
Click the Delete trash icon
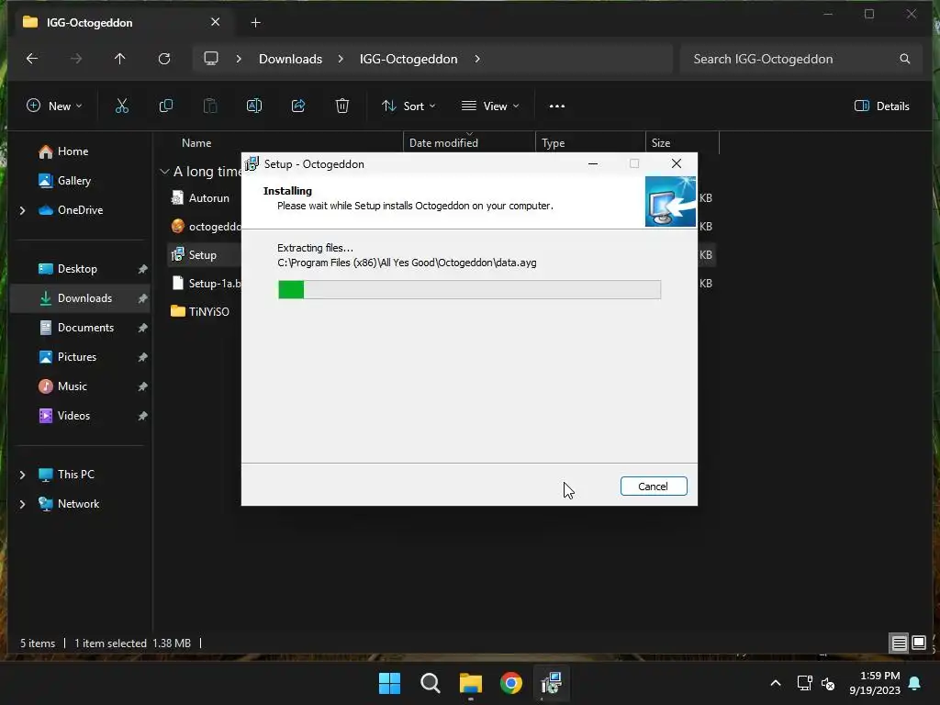pyautogui.click(x=341, y=106)
